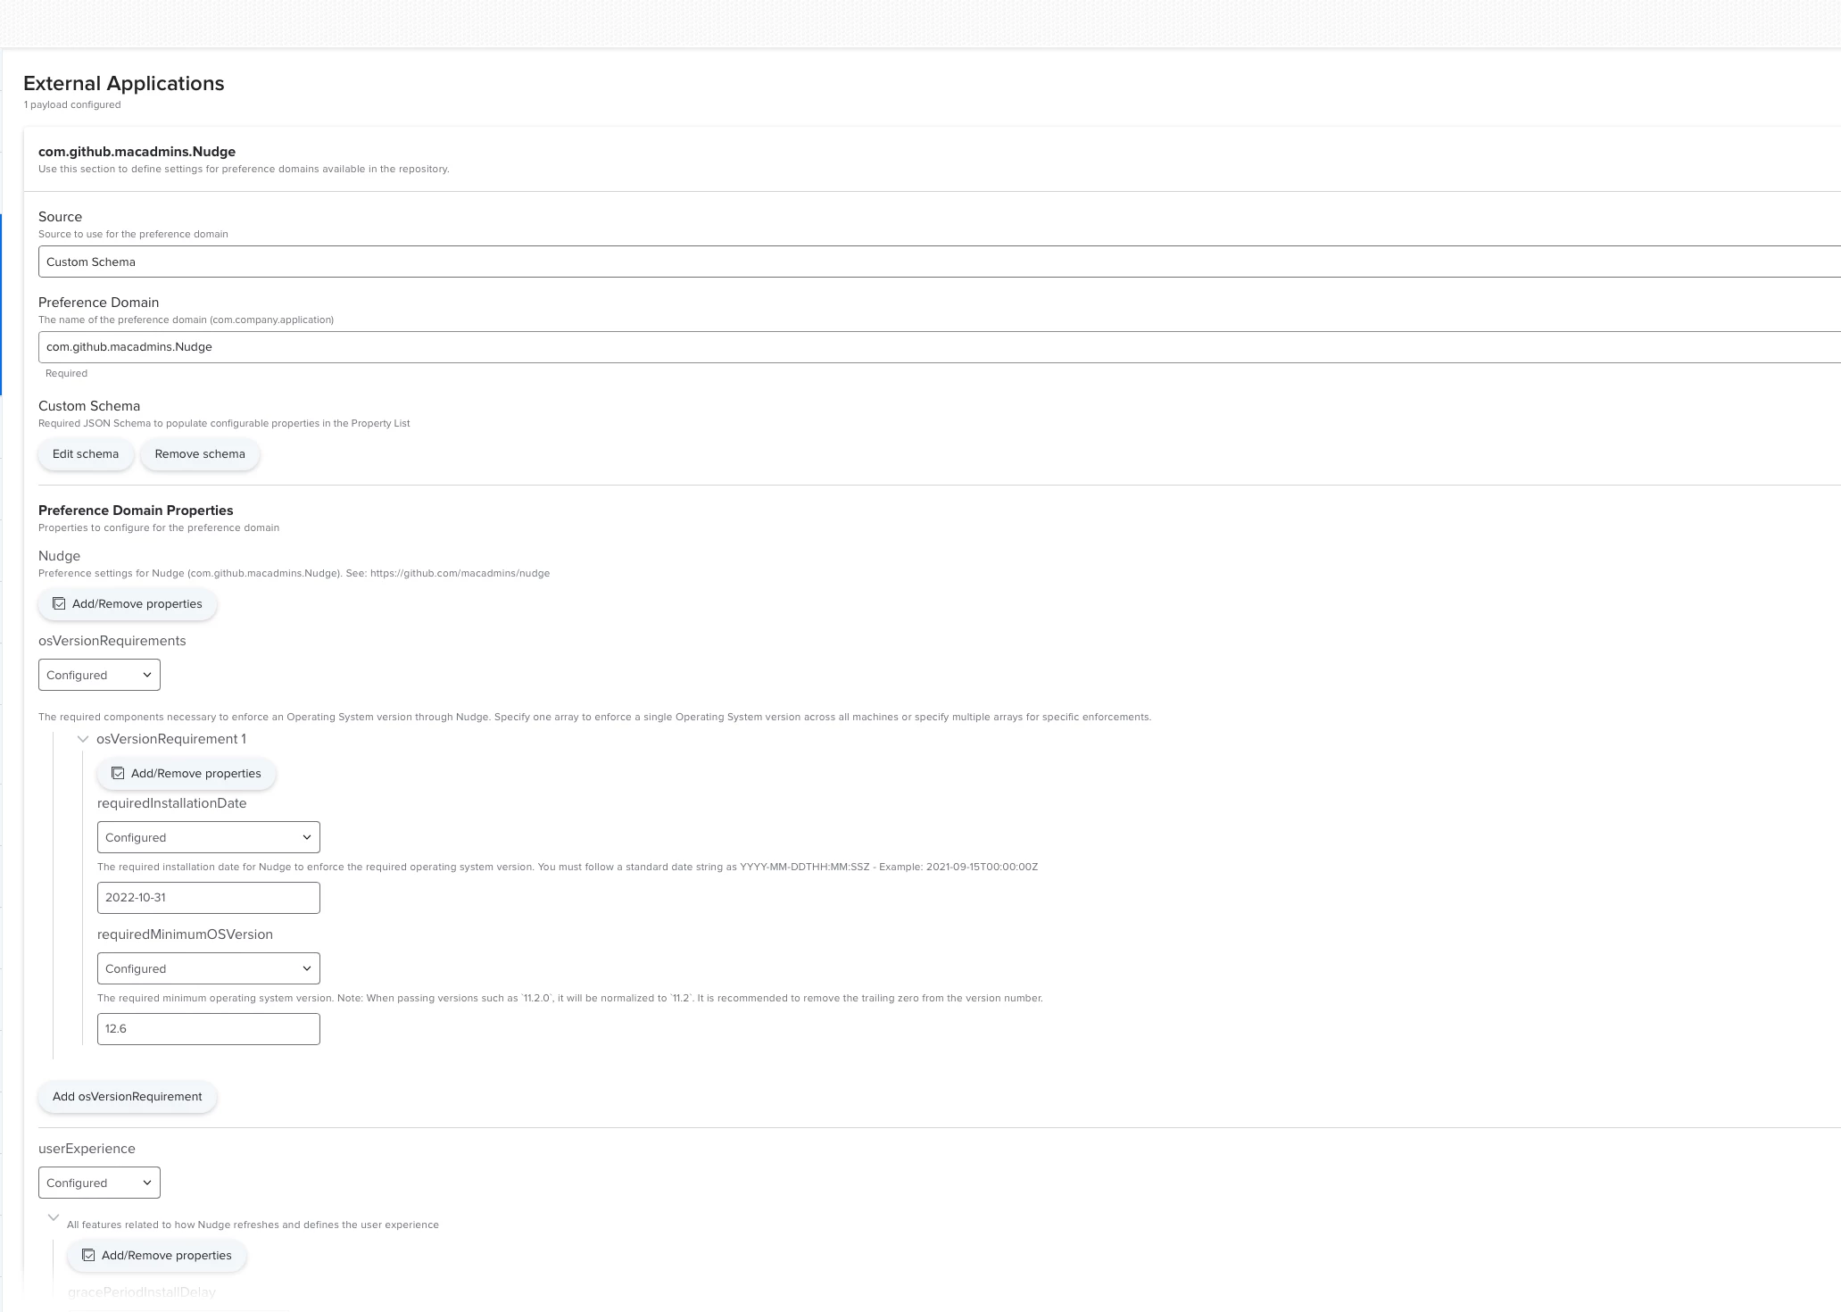The image size is (1841, 1312).
Task: Click the Preference Domain input field
Action: (x=939, y=347)
